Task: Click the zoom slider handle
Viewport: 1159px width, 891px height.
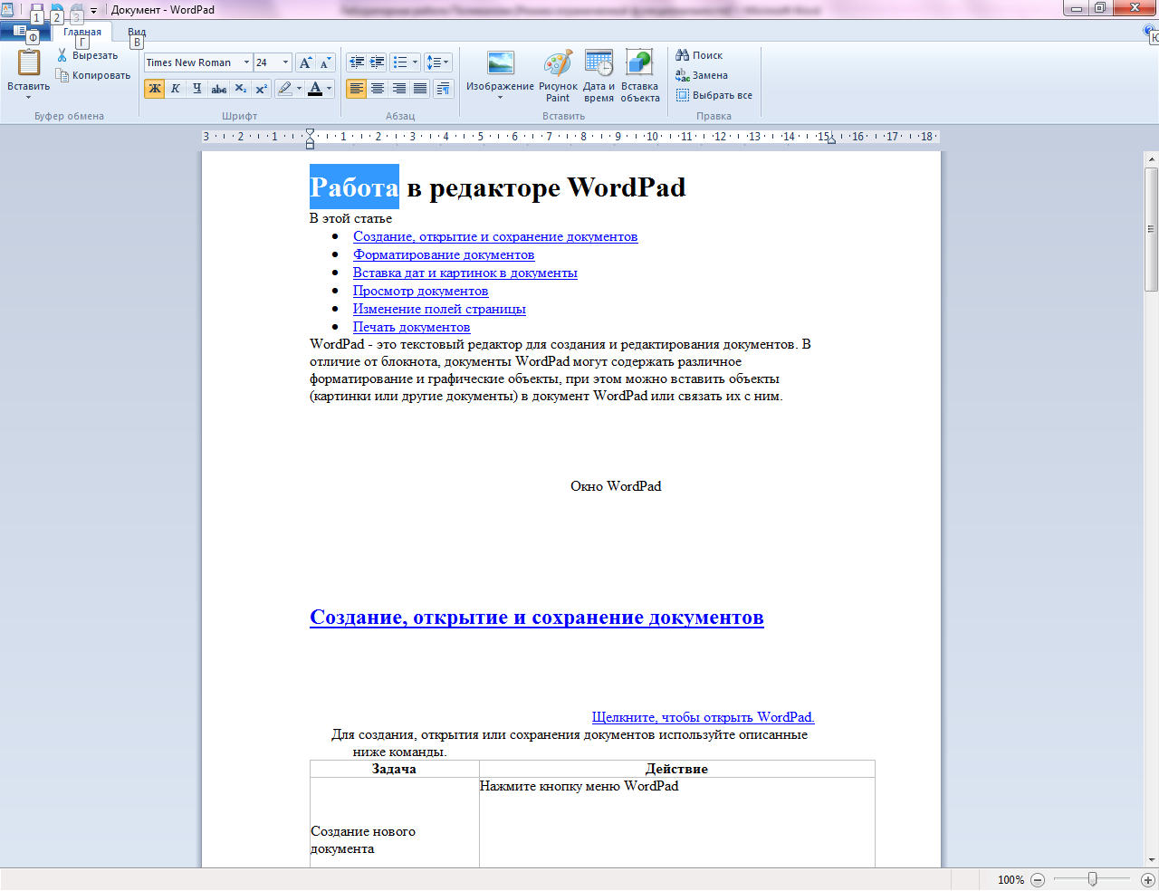Action: coord(1093,879)
